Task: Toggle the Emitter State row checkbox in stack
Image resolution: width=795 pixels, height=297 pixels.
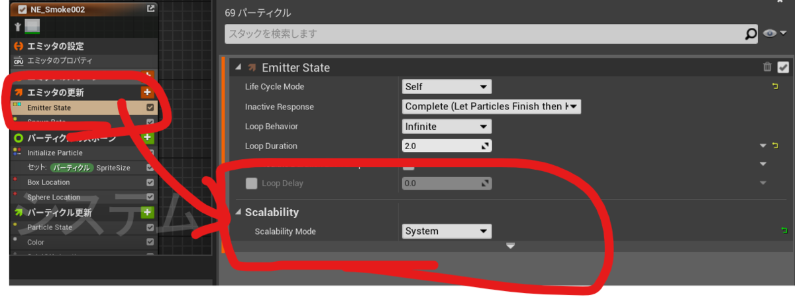Action: tap(150, 107)
